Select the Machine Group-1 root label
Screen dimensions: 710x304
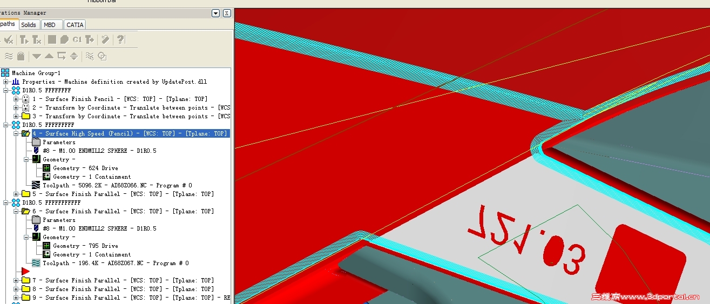pyautogui.click(x=36, y=73)
